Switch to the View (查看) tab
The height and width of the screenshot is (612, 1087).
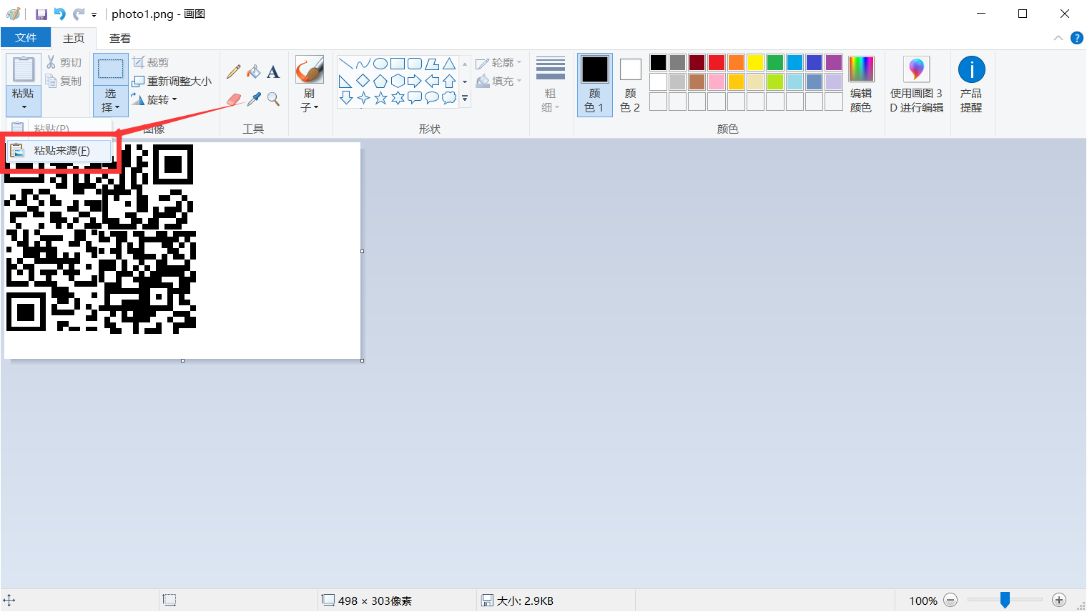click(x=120, y=38)
